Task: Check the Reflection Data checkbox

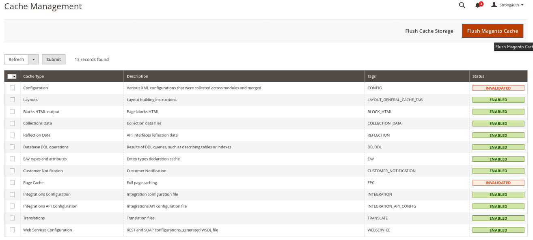Action: (x=12, y=135)
